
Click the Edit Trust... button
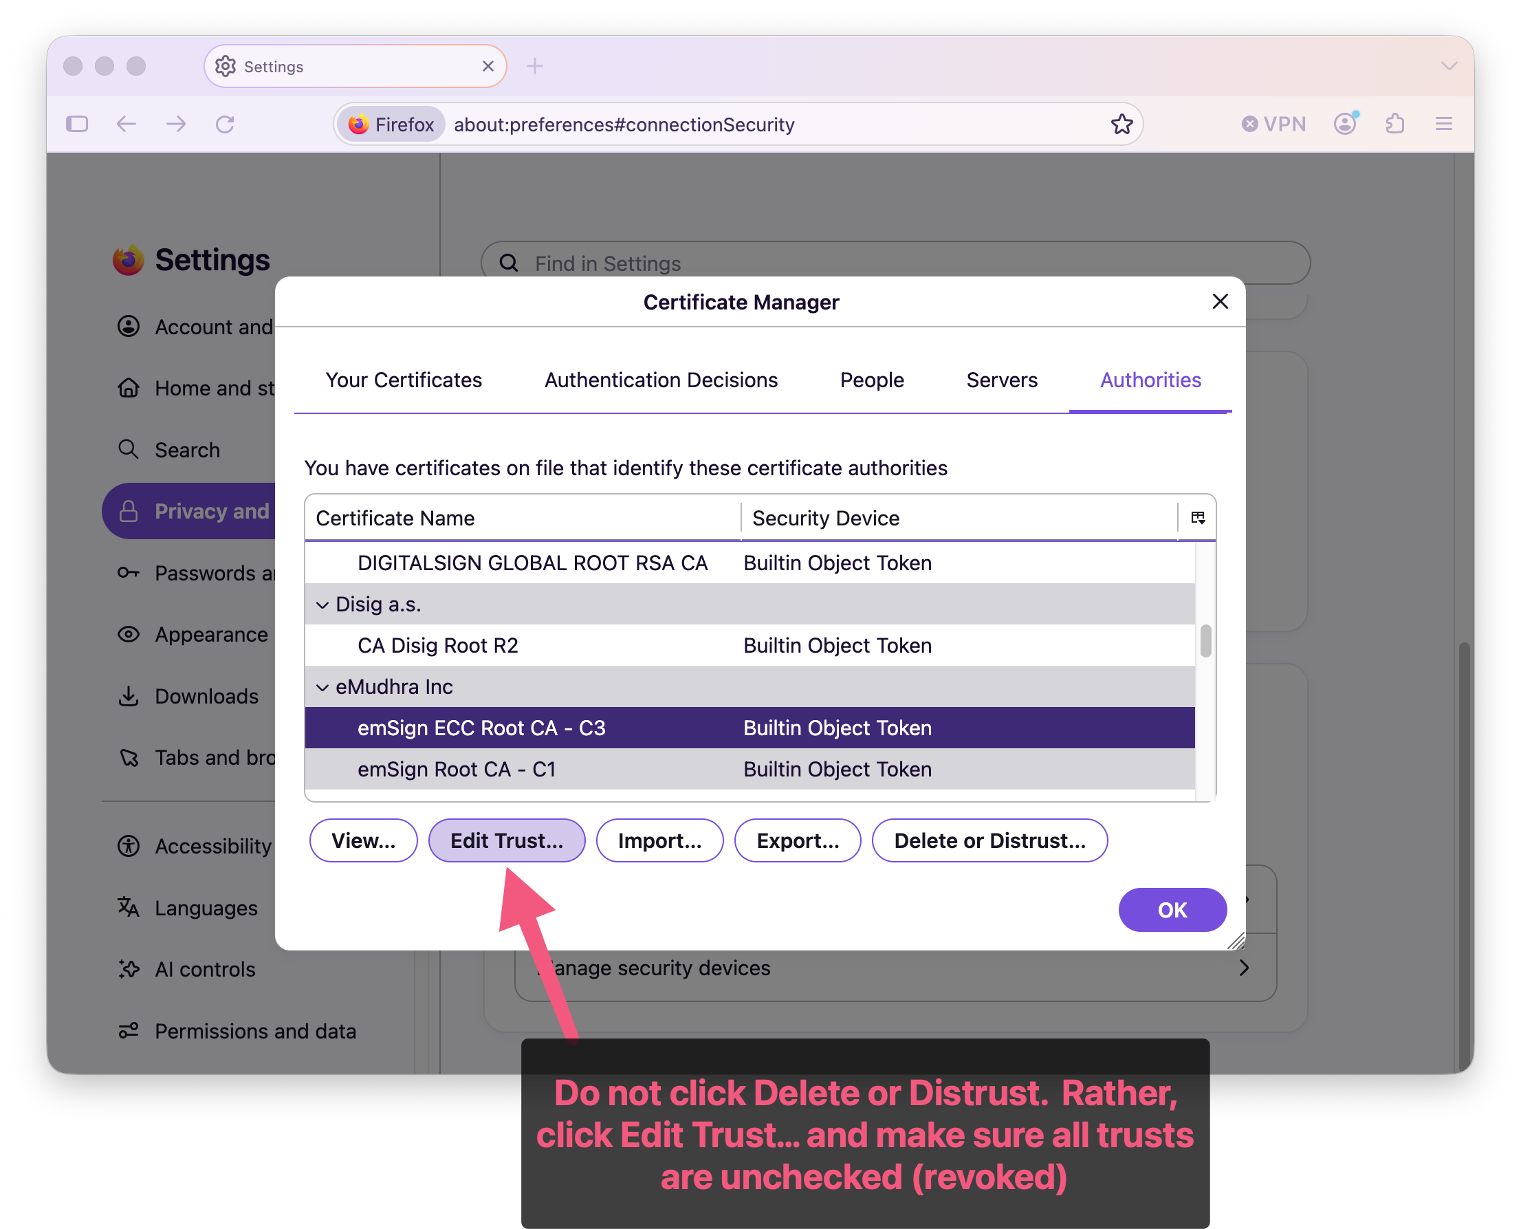[507, 840]
